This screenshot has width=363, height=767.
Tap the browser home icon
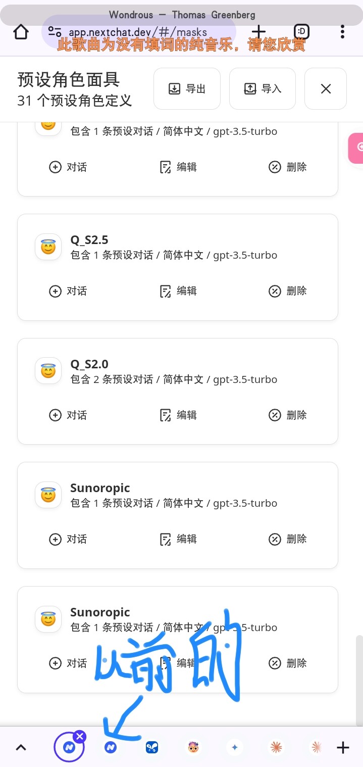21,32
